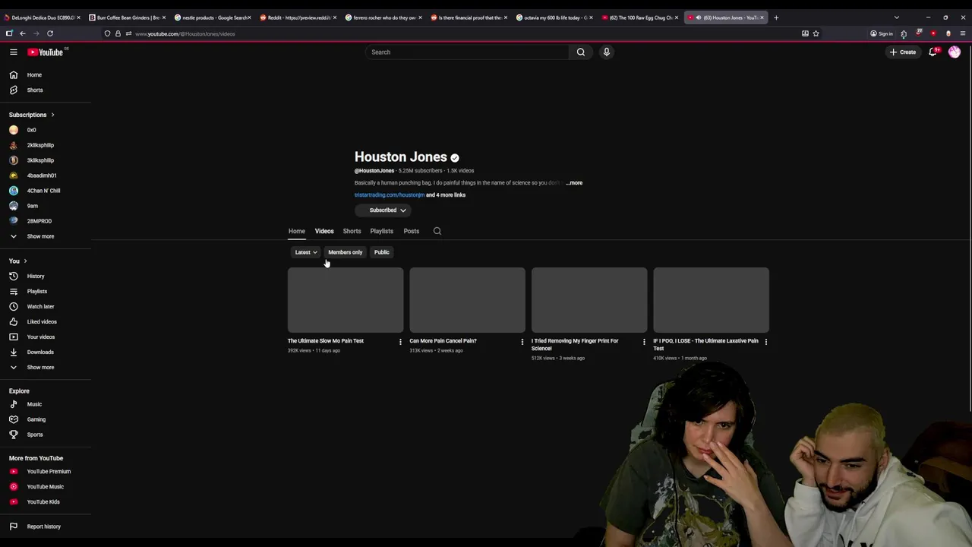The height and width of the screenshot is (547, 972).
Task: Click the YouTube logo
Action: click(46, 52)
